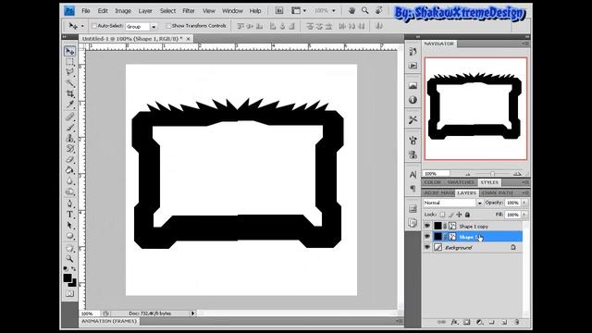Image resolution: width=592 pixels, height=333 pixels.
Task: Click the Rotate View tool icon
Action: coord(378,10)
